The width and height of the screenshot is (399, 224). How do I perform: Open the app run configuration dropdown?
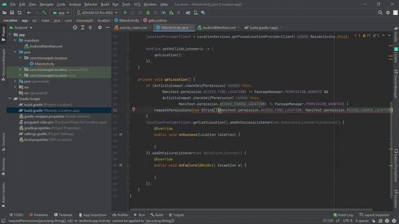(x=61, y=12)
